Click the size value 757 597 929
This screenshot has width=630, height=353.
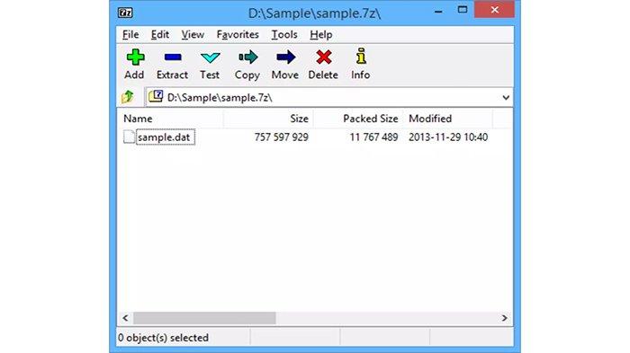click(281, 137)
